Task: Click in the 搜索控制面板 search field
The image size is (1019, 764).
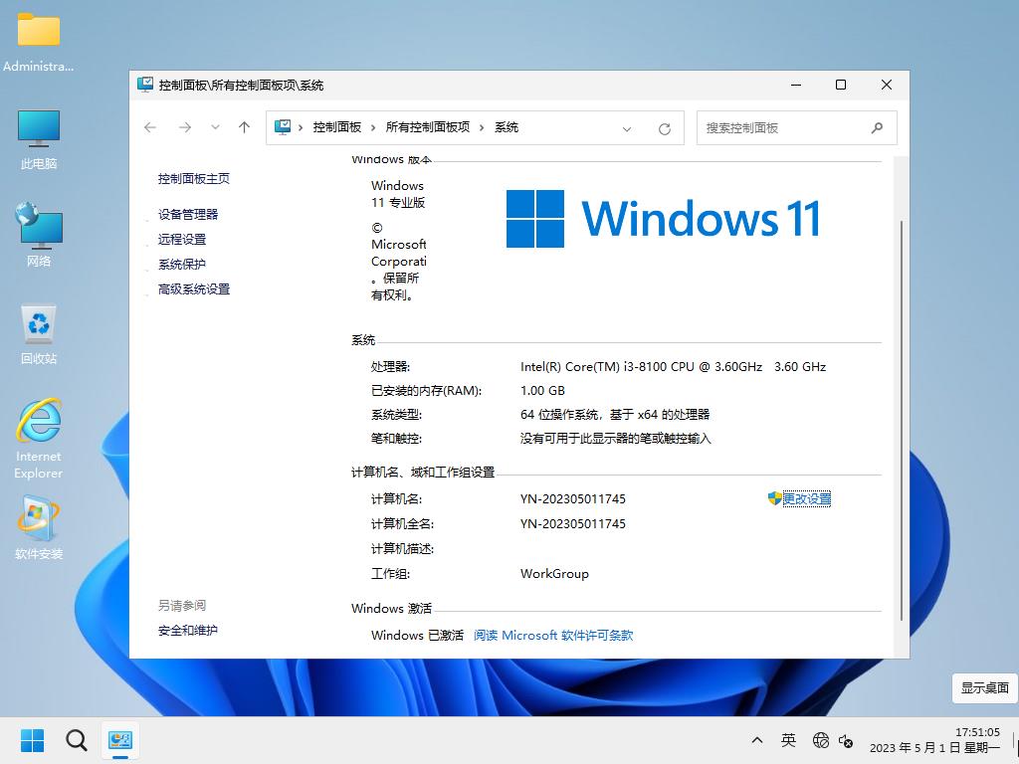Action: point(781,127)
